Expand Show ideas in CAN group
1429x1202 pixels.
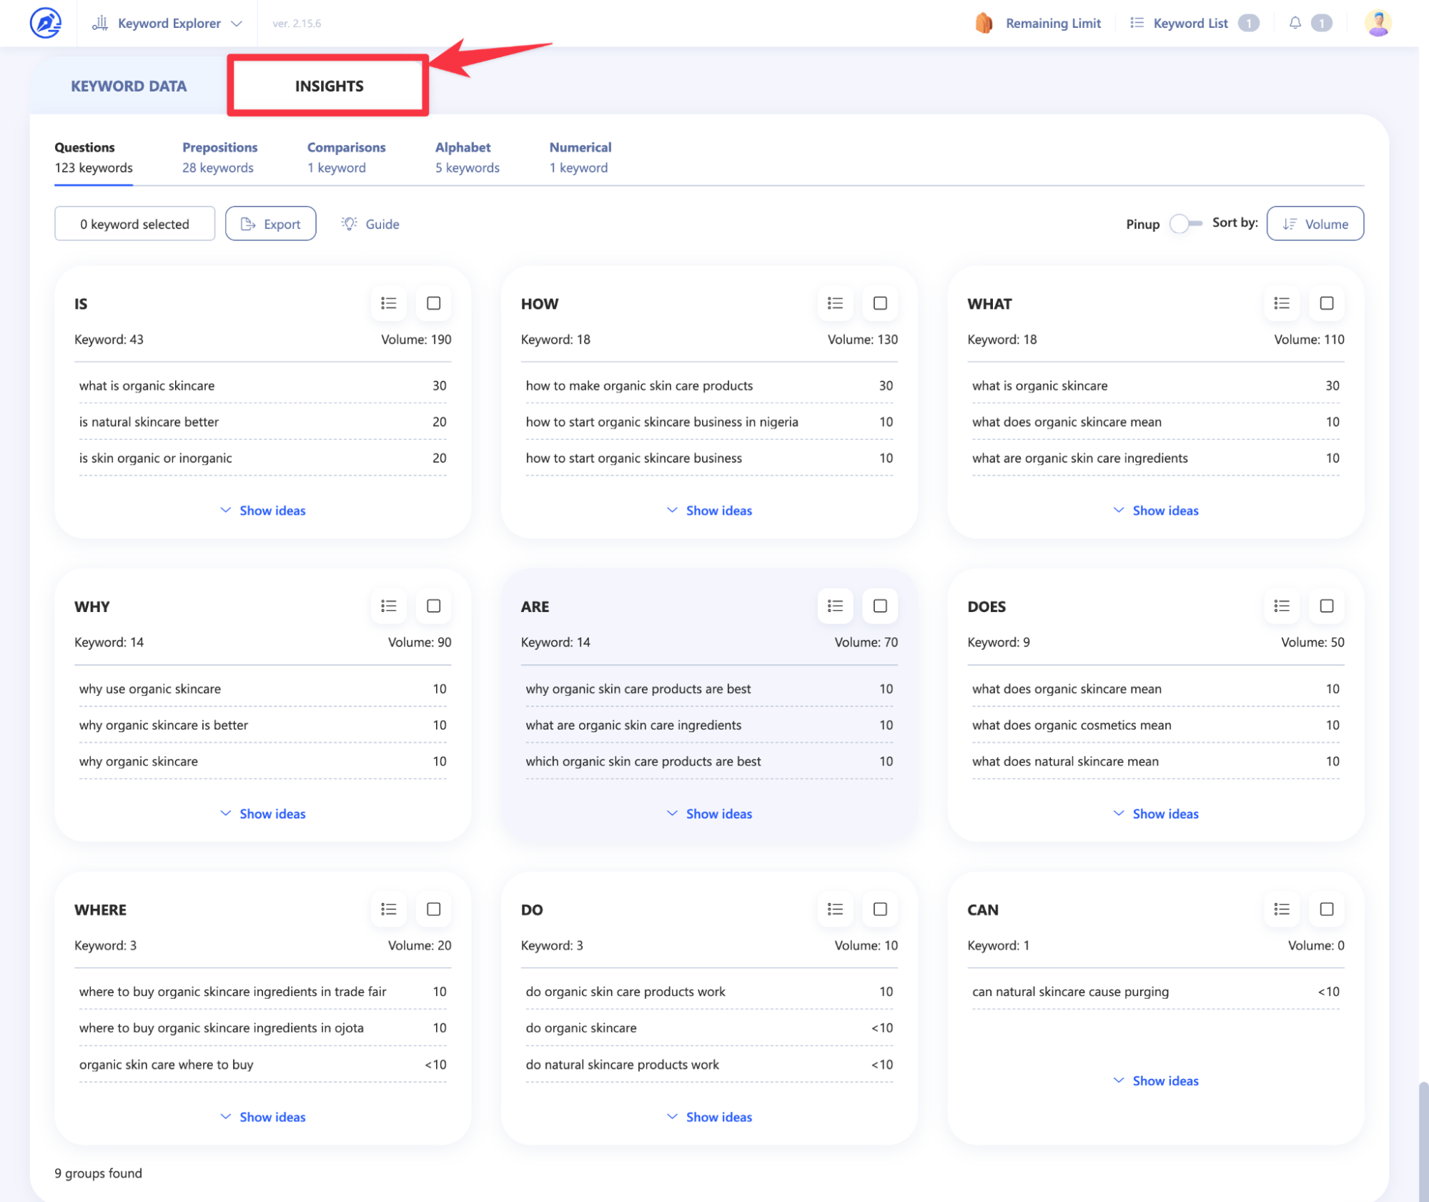[1156, 1081]
